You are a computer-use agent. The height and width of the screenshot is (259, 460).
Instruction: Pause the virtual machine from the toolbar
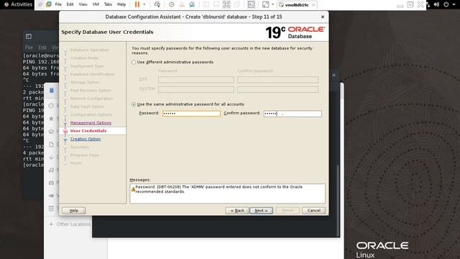pyautogui.click(x=137, y=4)
